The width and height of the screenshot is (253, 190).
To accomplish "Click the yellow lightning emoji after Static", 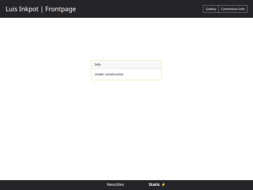I will 164,184.
